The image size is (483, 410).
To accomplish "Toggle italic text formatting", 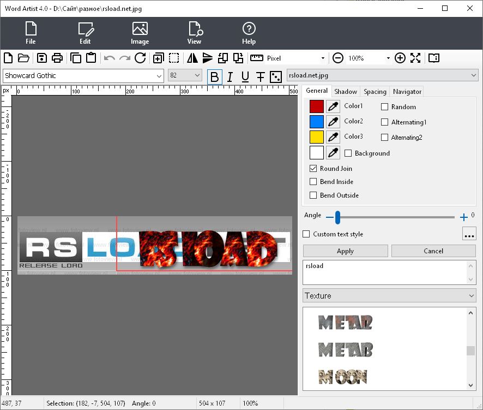I will pos(230,77).
